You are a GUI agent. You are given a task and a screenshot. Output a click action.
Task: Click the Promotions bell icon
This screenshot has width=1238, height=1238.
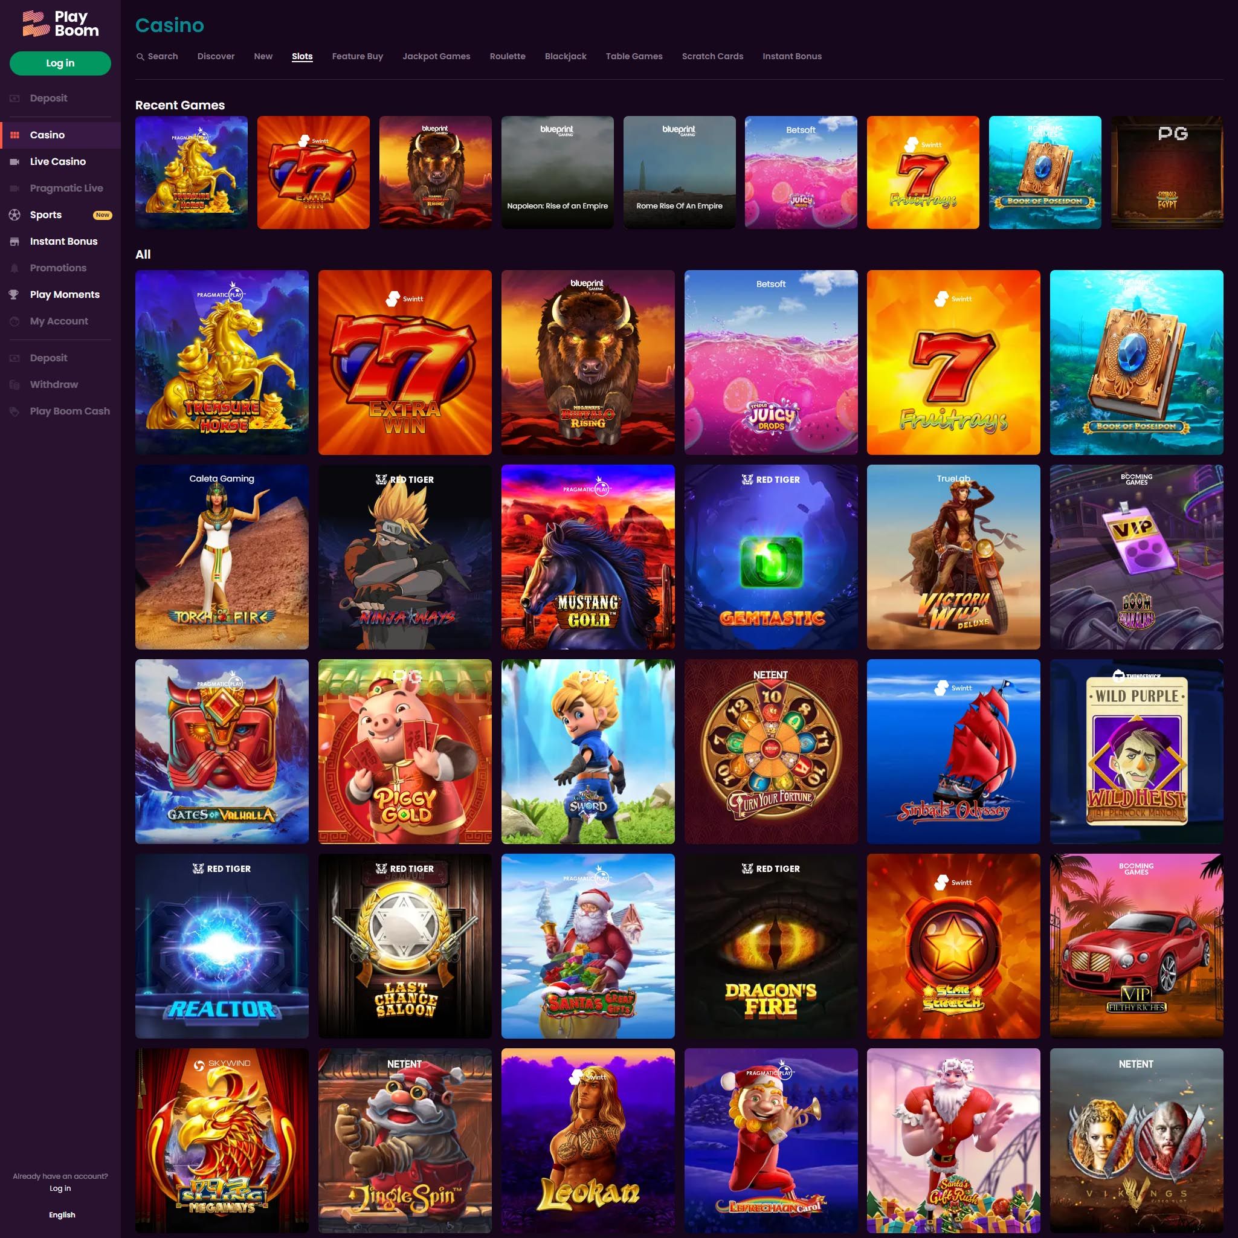tap(15, 268)
